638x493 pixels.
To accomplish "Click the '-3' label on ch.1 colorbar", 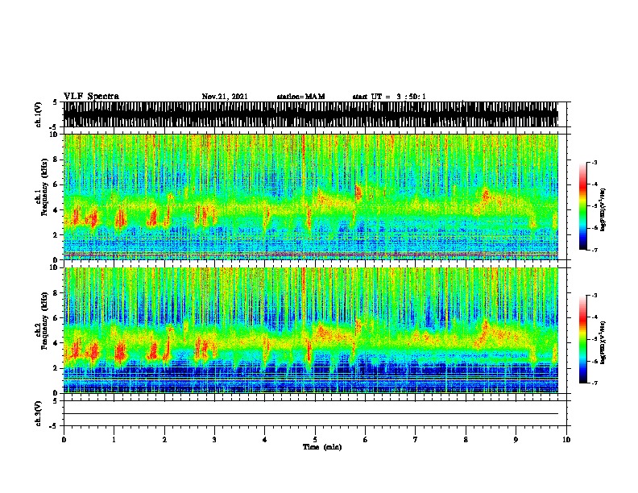I will 594,162.
